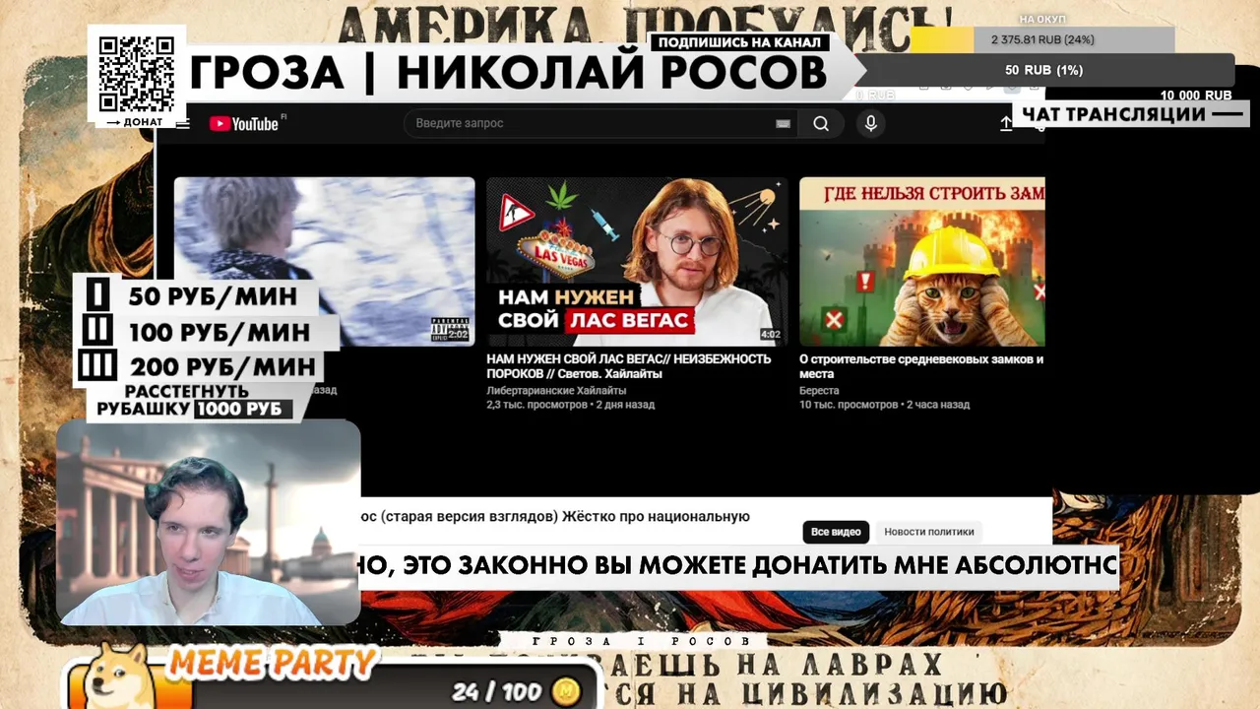This screenshot has height=709, width=1260.
Task: Open the on-screen keyboard icon in search
Action: coord(783,123)
